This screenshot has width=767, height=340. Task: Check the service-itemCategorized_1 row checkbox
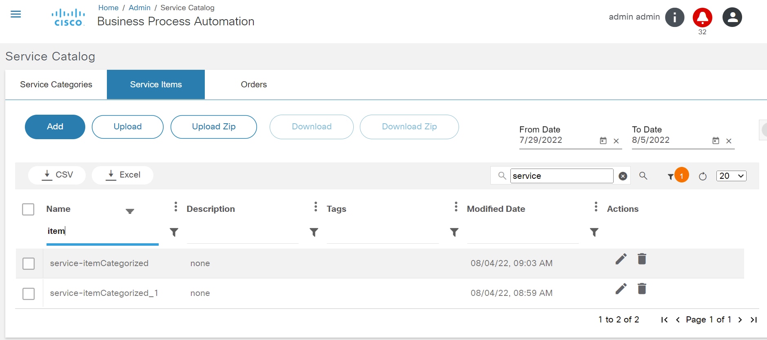(x=29, y=293)
